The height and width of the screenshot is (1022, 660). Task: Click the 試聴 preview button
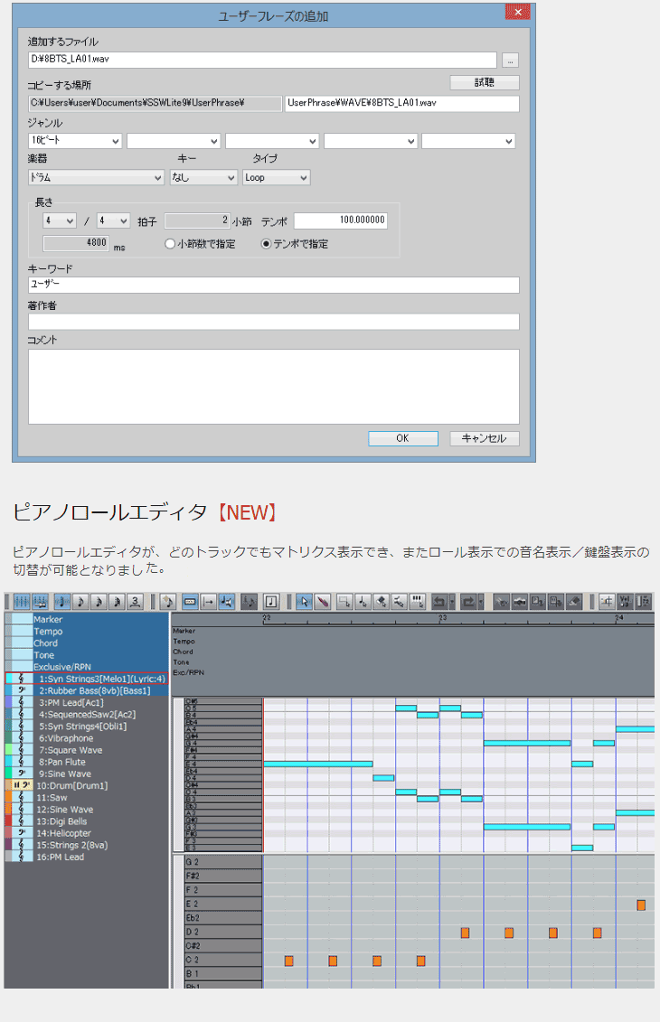(485, 82)
